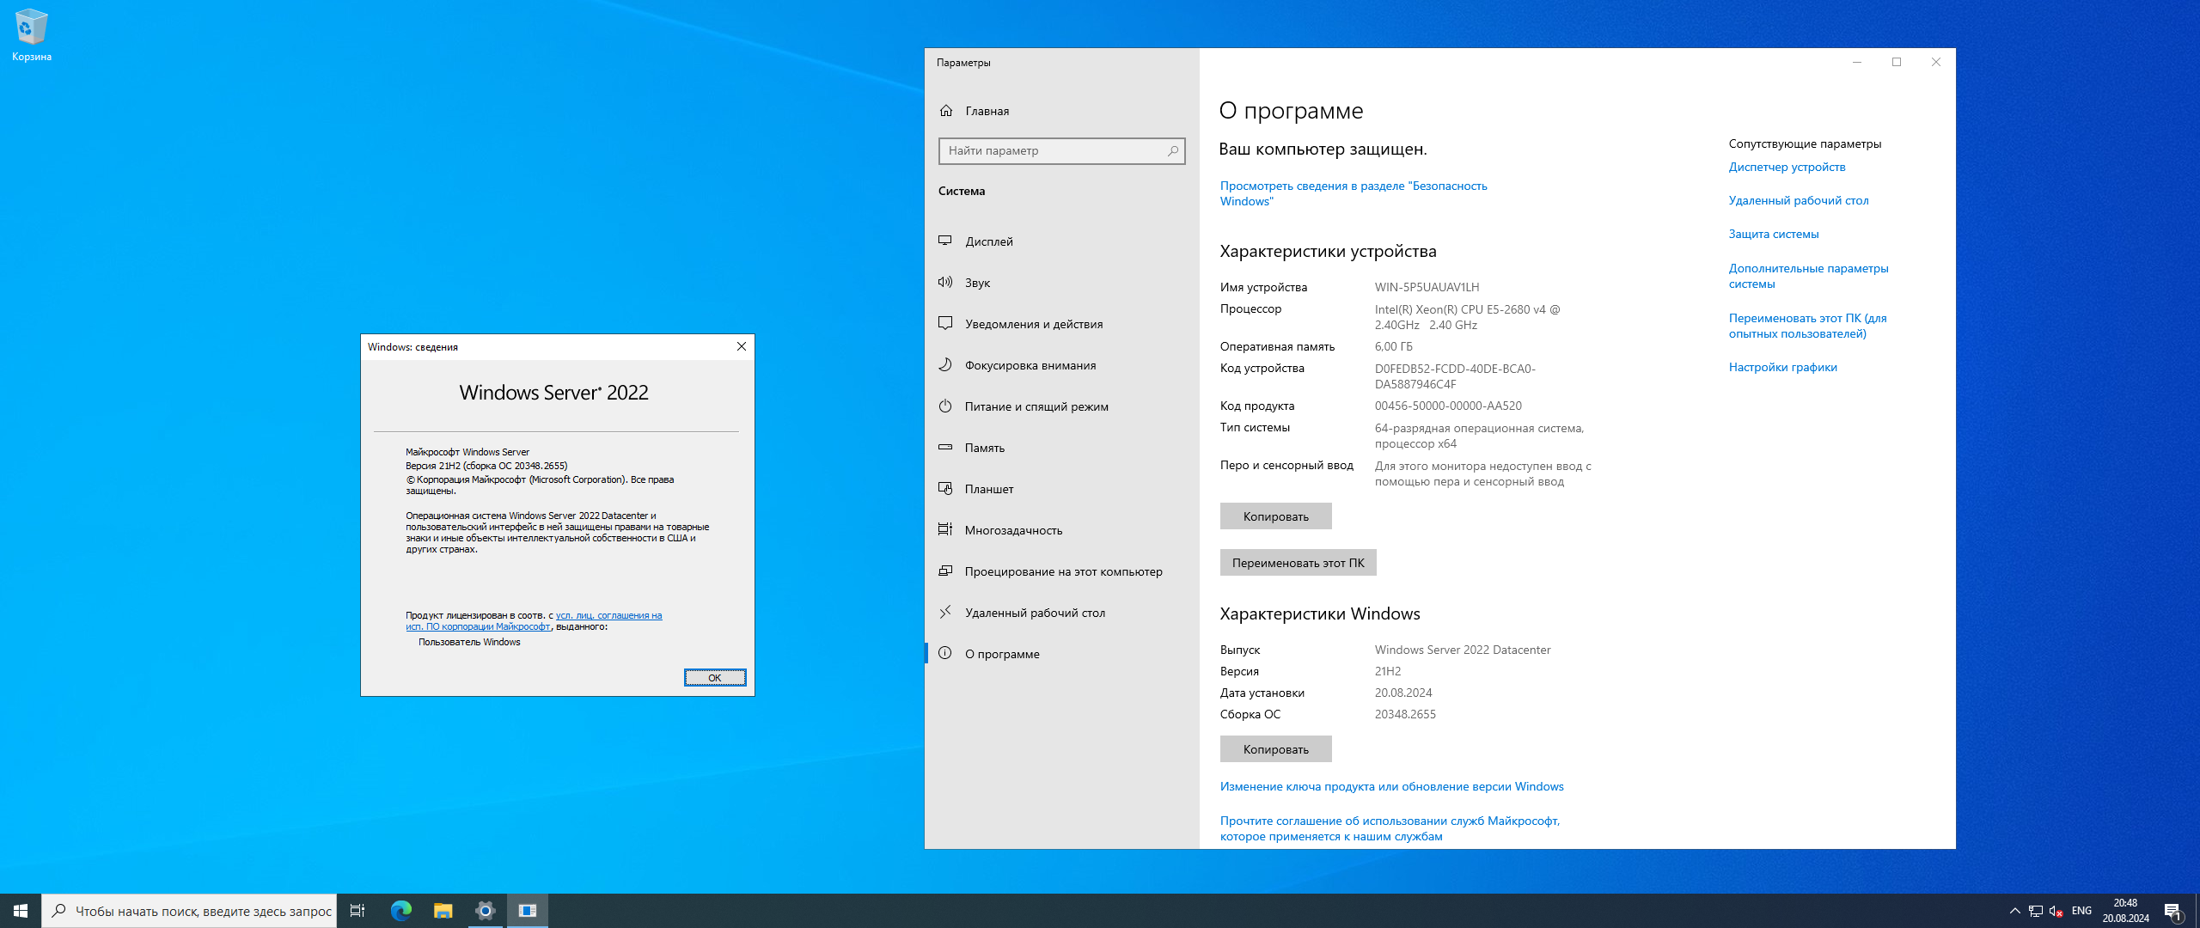
Task: Open Remote Desktop sidebar item
Action: (x=1035, y=613)
